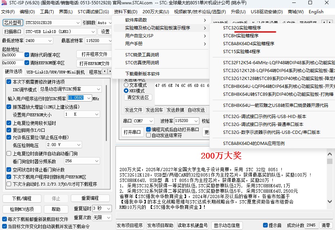Open the 低压检测电压 2.00 V dropdown
Image resolution: width=335 pixels, height=230 pixels.
pyautogui.click(x=79, y=145)
